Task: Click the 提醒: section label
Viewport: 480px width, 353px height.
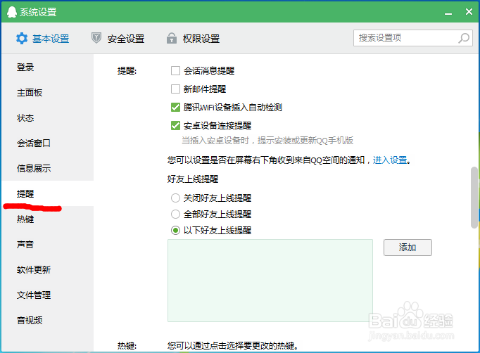Action: (127, 71)
